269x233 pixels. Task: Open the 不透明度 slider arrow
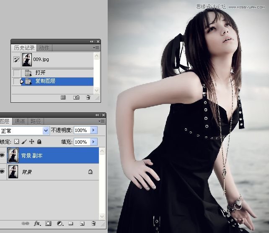coord(94,130)
